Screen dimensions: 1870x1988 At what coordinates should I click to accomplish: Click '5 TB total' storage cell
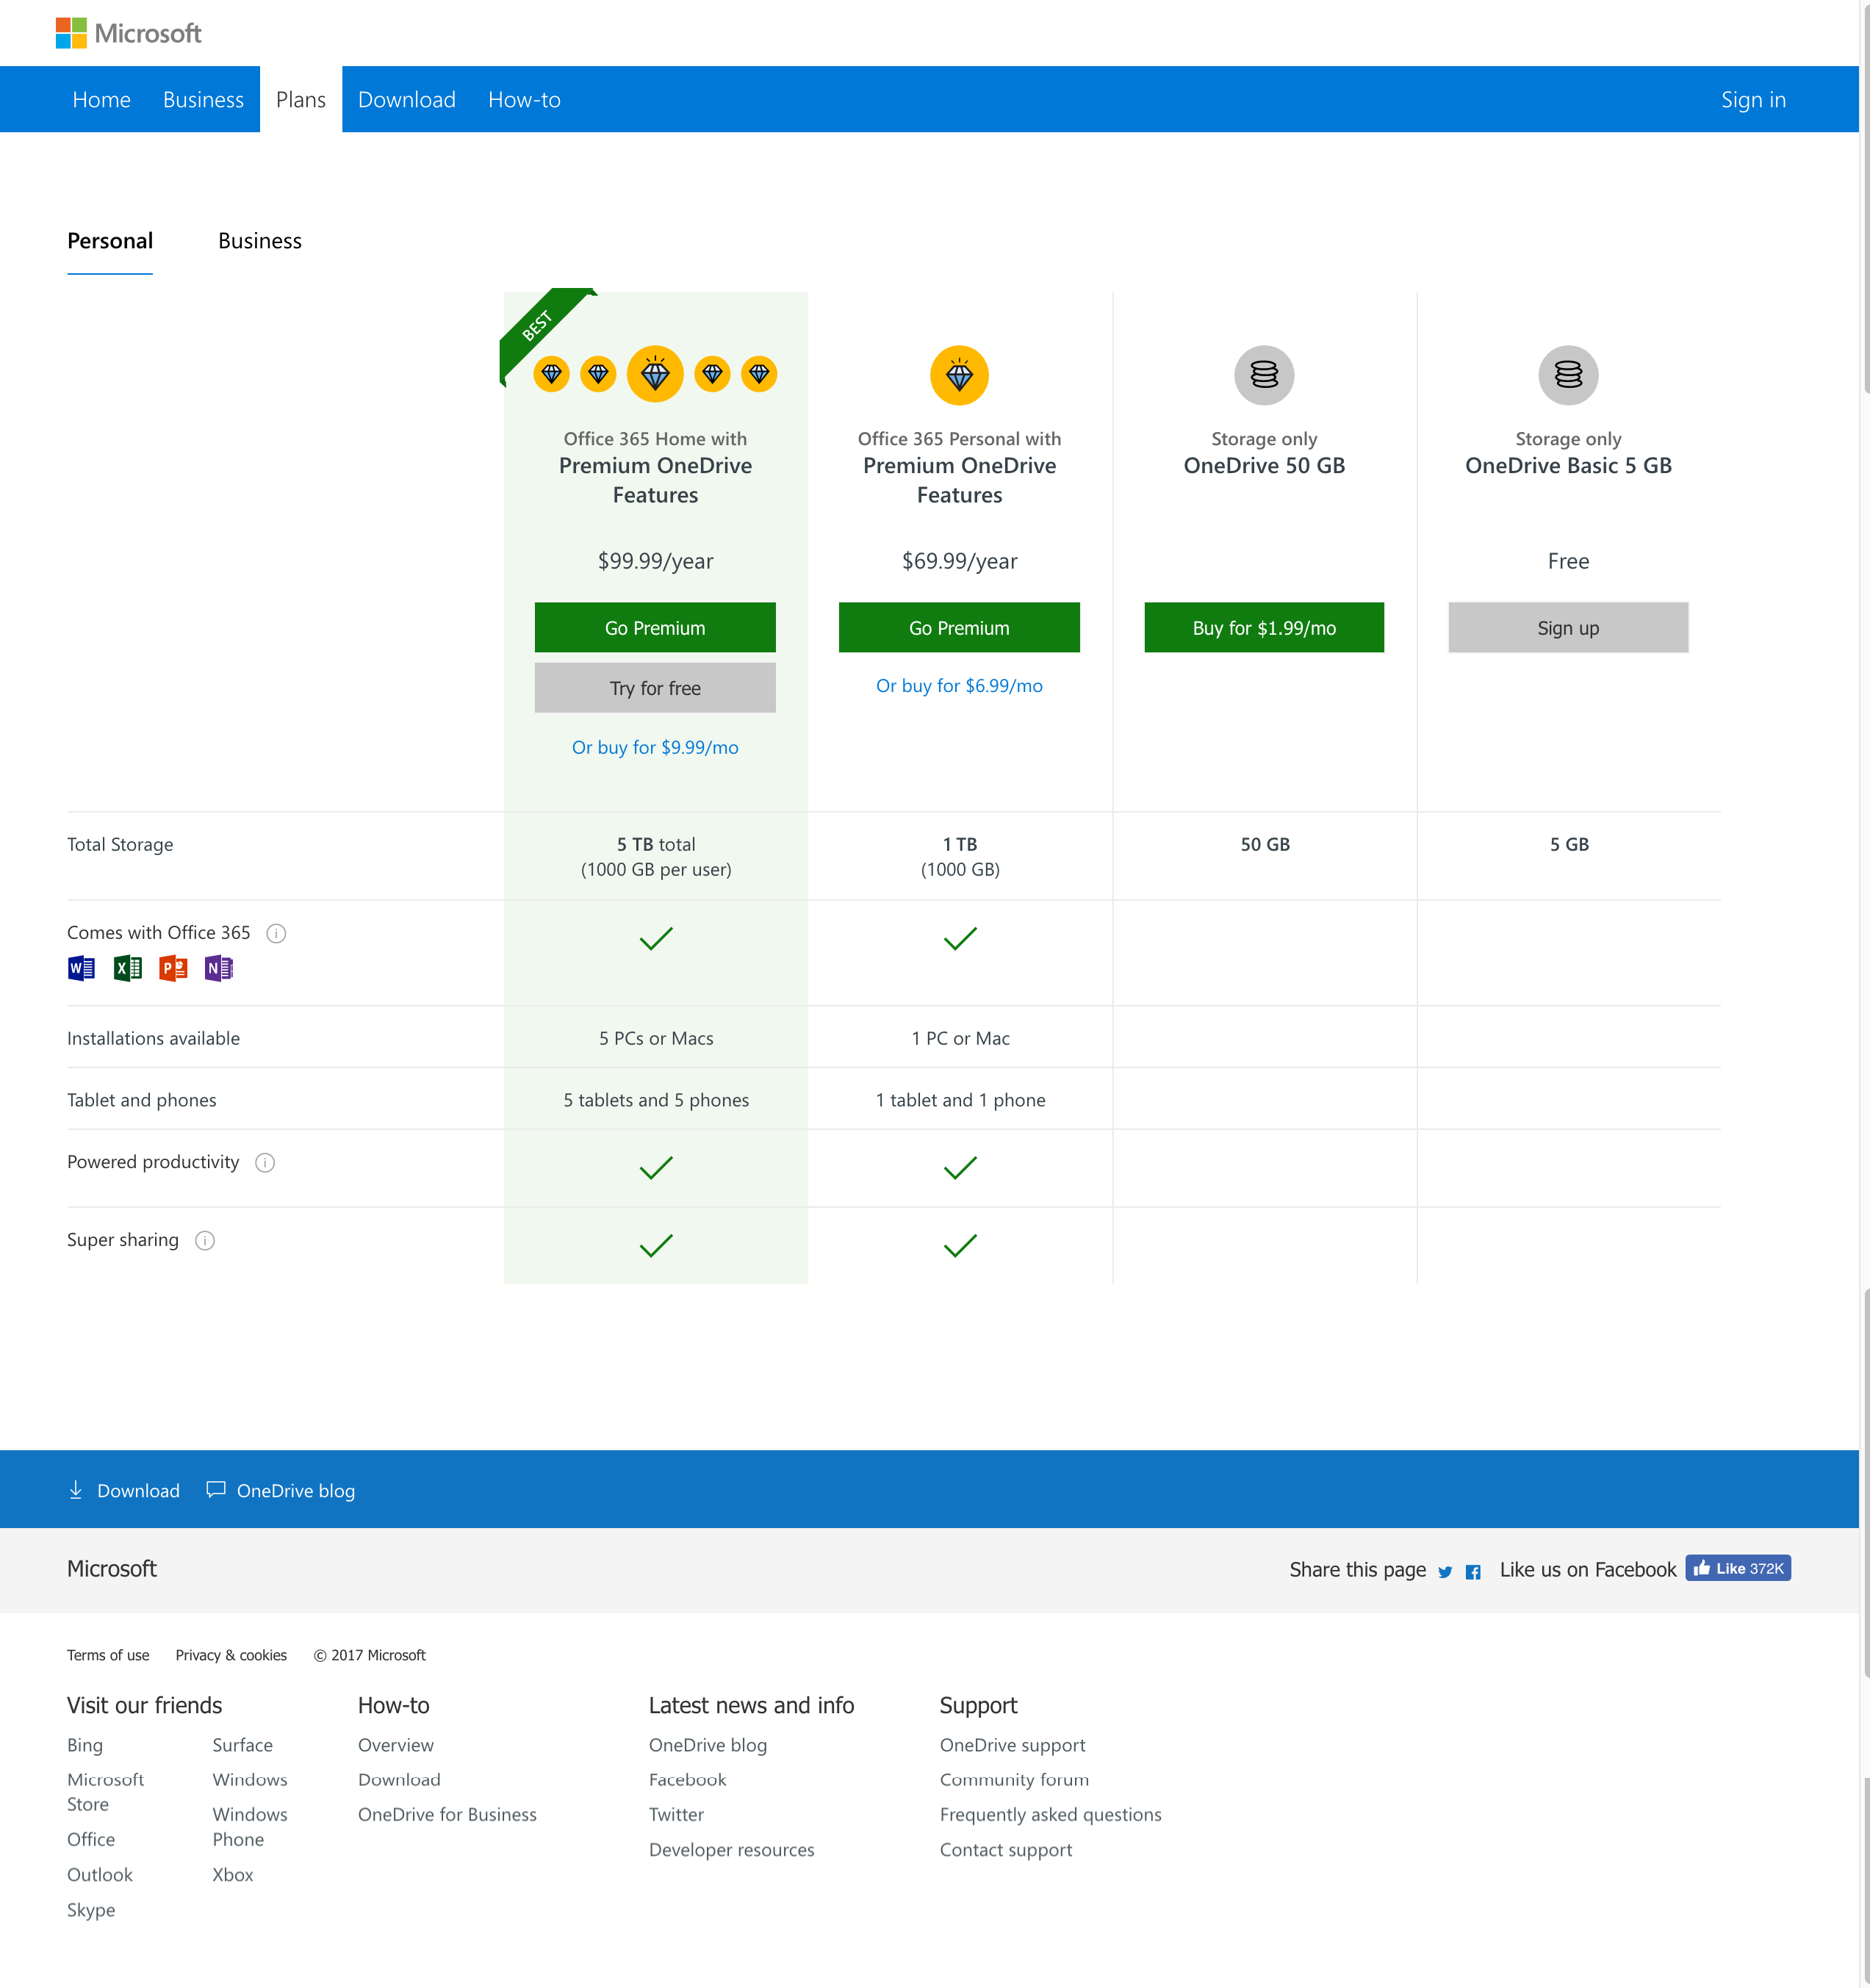coord(656,856)
